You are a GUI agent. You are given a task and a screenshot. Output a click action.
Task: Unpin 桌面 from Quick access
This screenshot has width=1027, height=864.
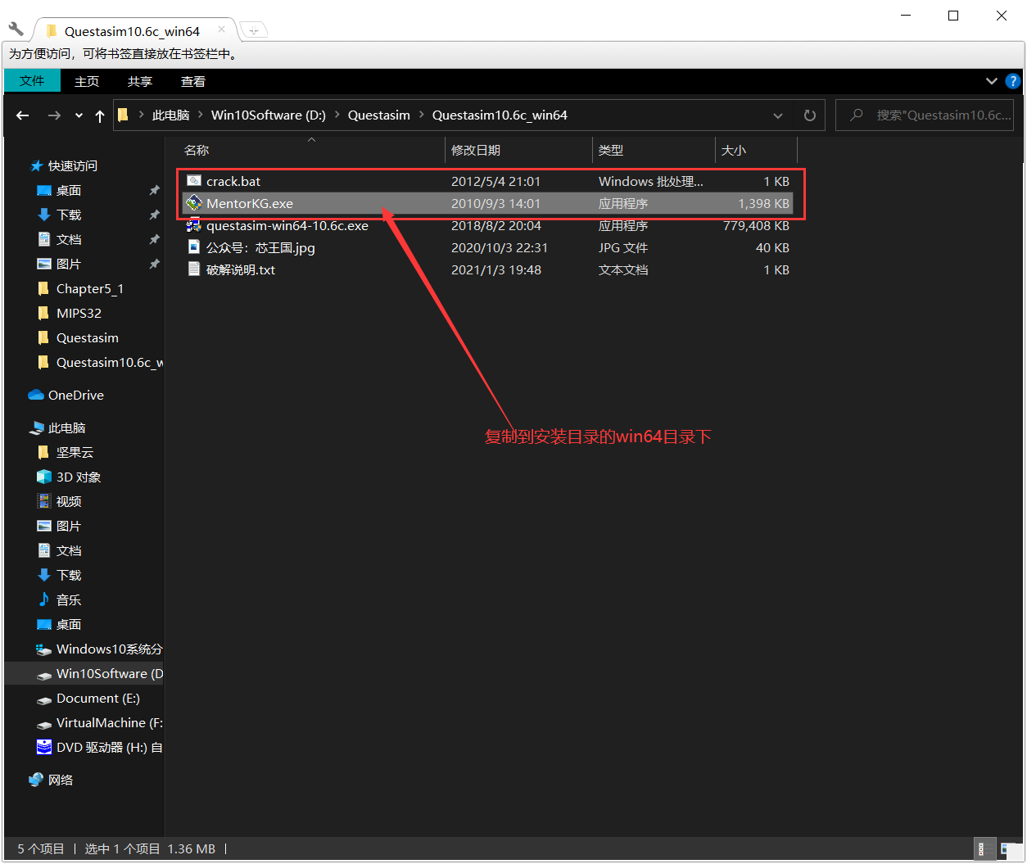tap(154, 189)
